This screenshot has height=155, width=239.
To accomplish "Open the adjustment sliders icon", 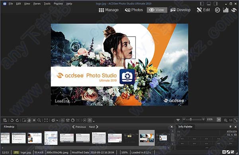I will [68, 120].
